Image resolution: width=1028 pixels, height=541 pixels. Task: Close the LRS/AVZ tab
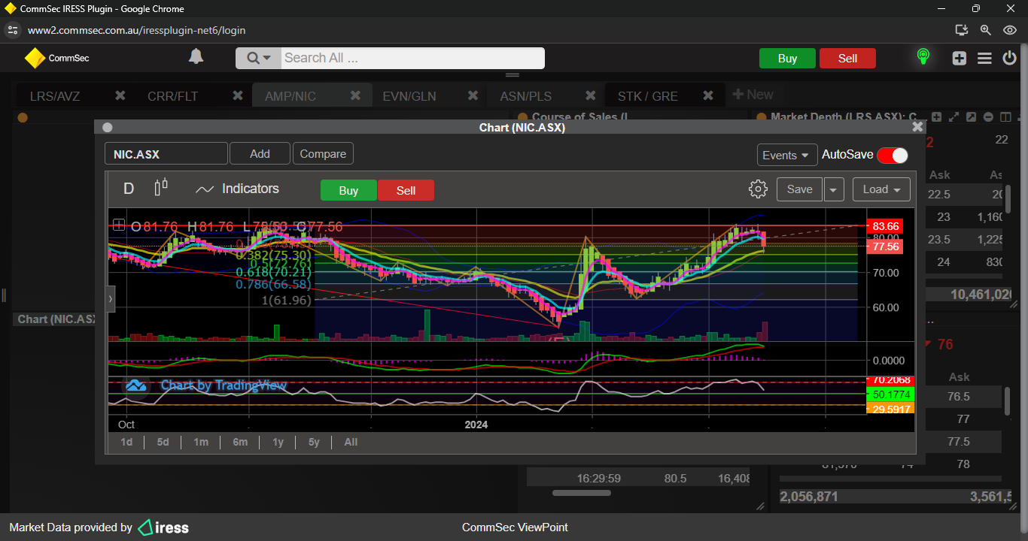(x=120, y=95)
